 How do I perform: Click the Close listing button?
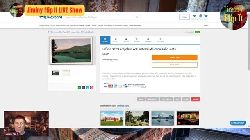186,100
